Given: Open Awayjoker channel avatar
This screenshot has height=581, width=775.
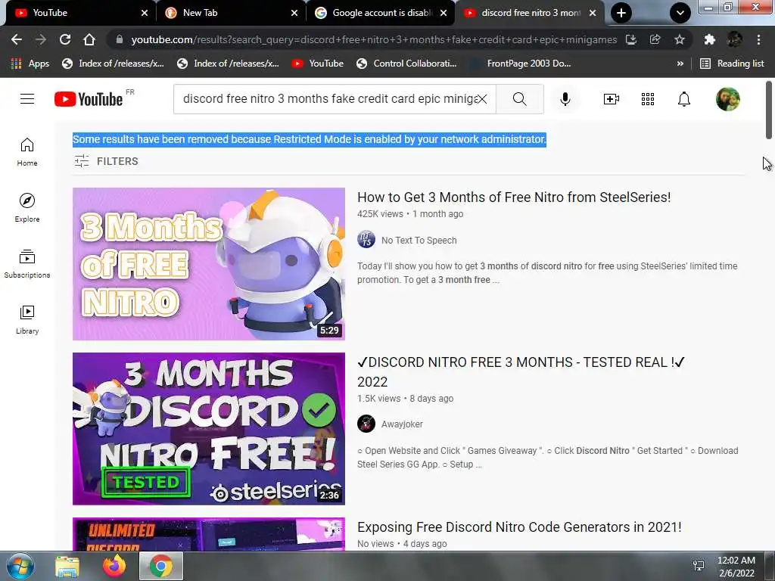Looking at the screenshot, I should [x=366, y=424].
